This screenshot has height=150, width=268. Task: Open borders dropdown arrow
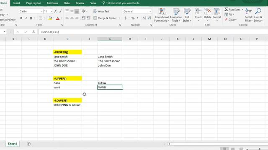click(x=44, y=18)
